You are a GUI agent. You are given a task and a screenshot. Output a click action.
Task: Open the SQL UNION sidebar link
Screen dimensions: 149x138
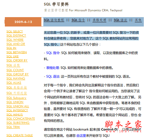click(15, 102)
